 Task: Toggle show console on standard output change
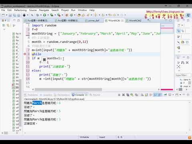tap(155, 95)
